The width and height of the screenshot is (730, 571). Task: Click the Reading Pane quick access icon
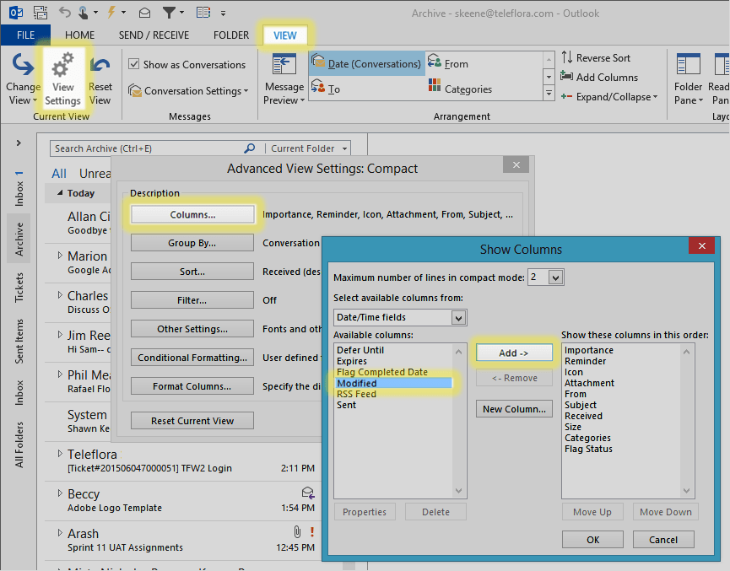pos(203,13)
